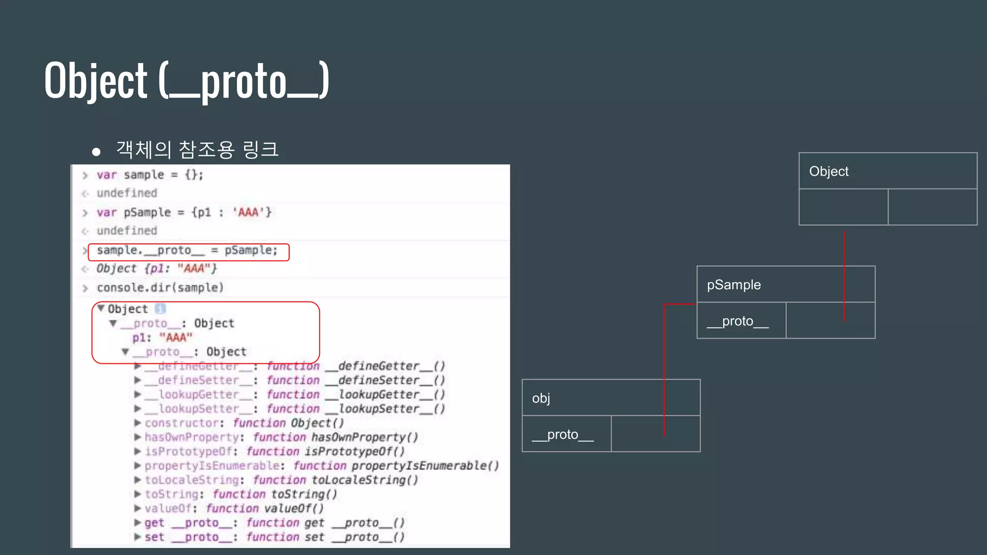Click the p1: "AAA" property row
The height and width of the screenshot is (555, 987).
click(162, 338)
